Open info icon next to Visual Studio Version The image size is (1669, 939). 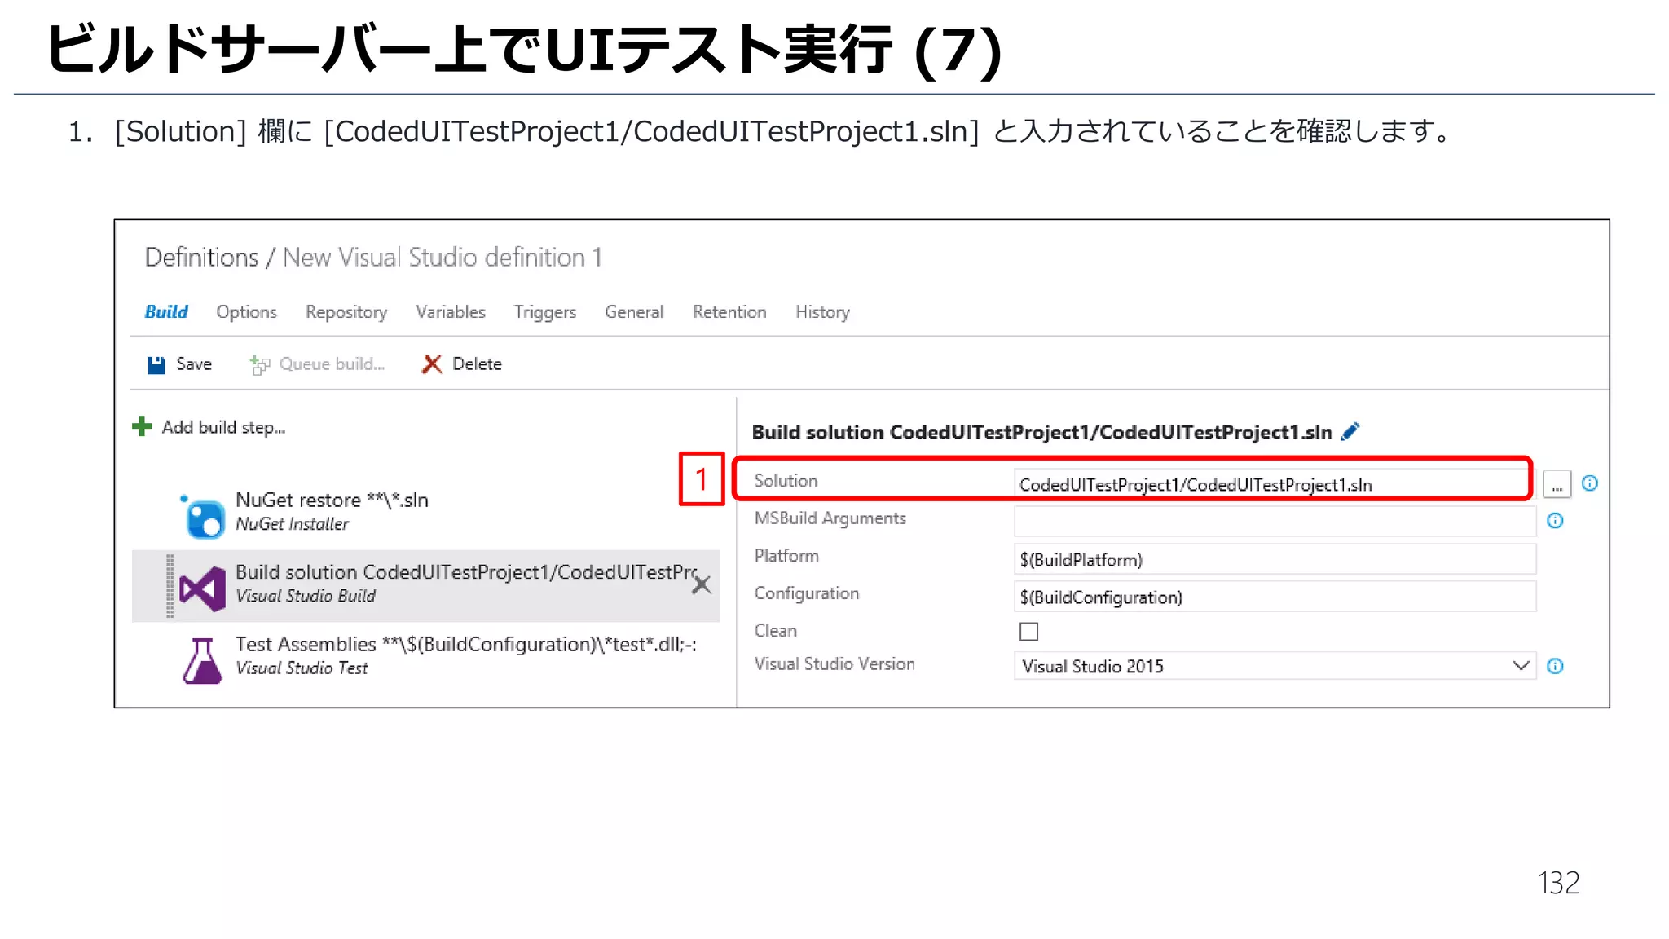click(x=1555, y=666)
